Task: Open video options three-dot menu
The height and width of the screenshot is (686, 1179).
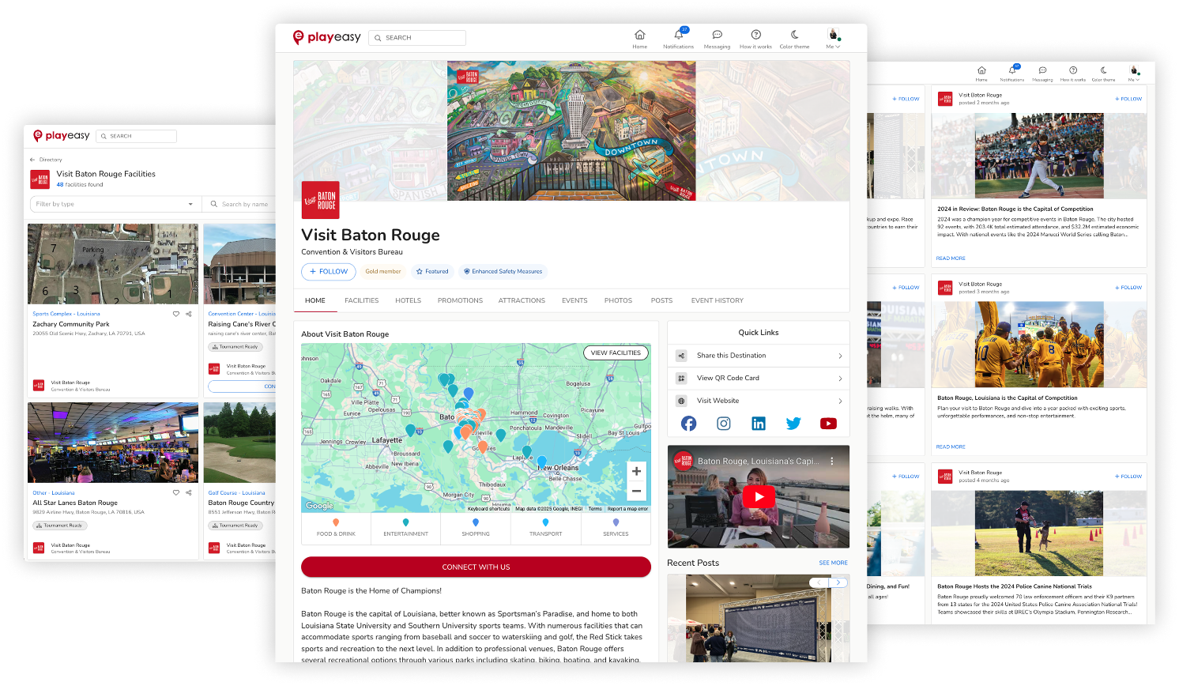Action: tap(831, 461)
